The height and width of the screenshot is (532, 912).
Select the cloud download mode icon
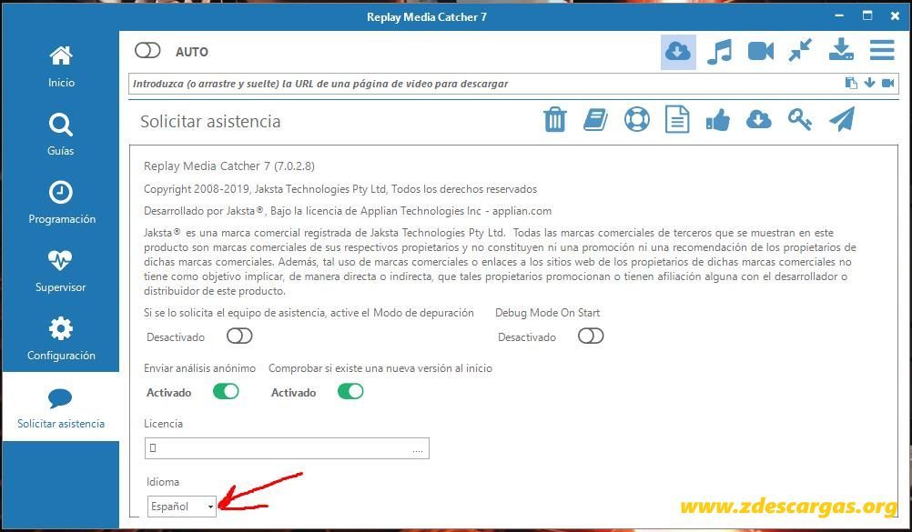pos(678,52)
